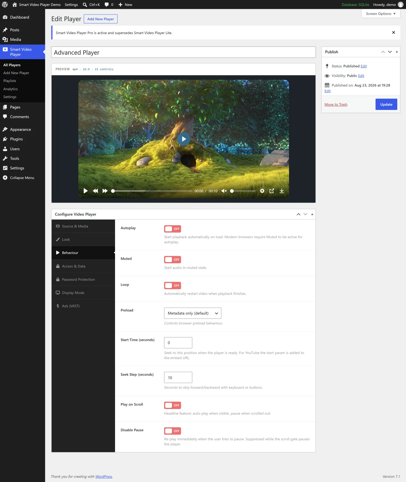Image resolution: width=406 pixels, height=482 pixels.
Task: Expand Screen Options
Action: click(381, 14)
